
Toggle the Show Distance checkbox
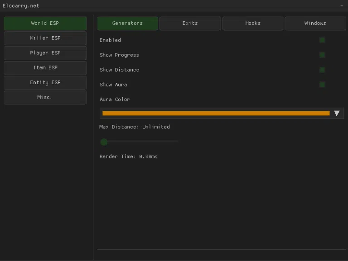322,70
